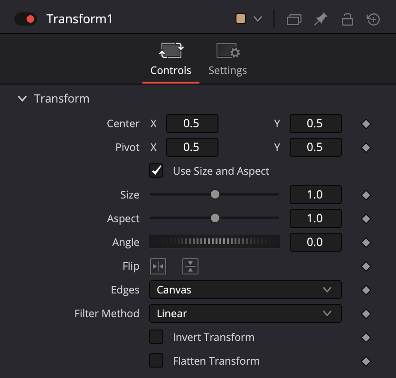Click the horizontal flip button

point(158,266)
